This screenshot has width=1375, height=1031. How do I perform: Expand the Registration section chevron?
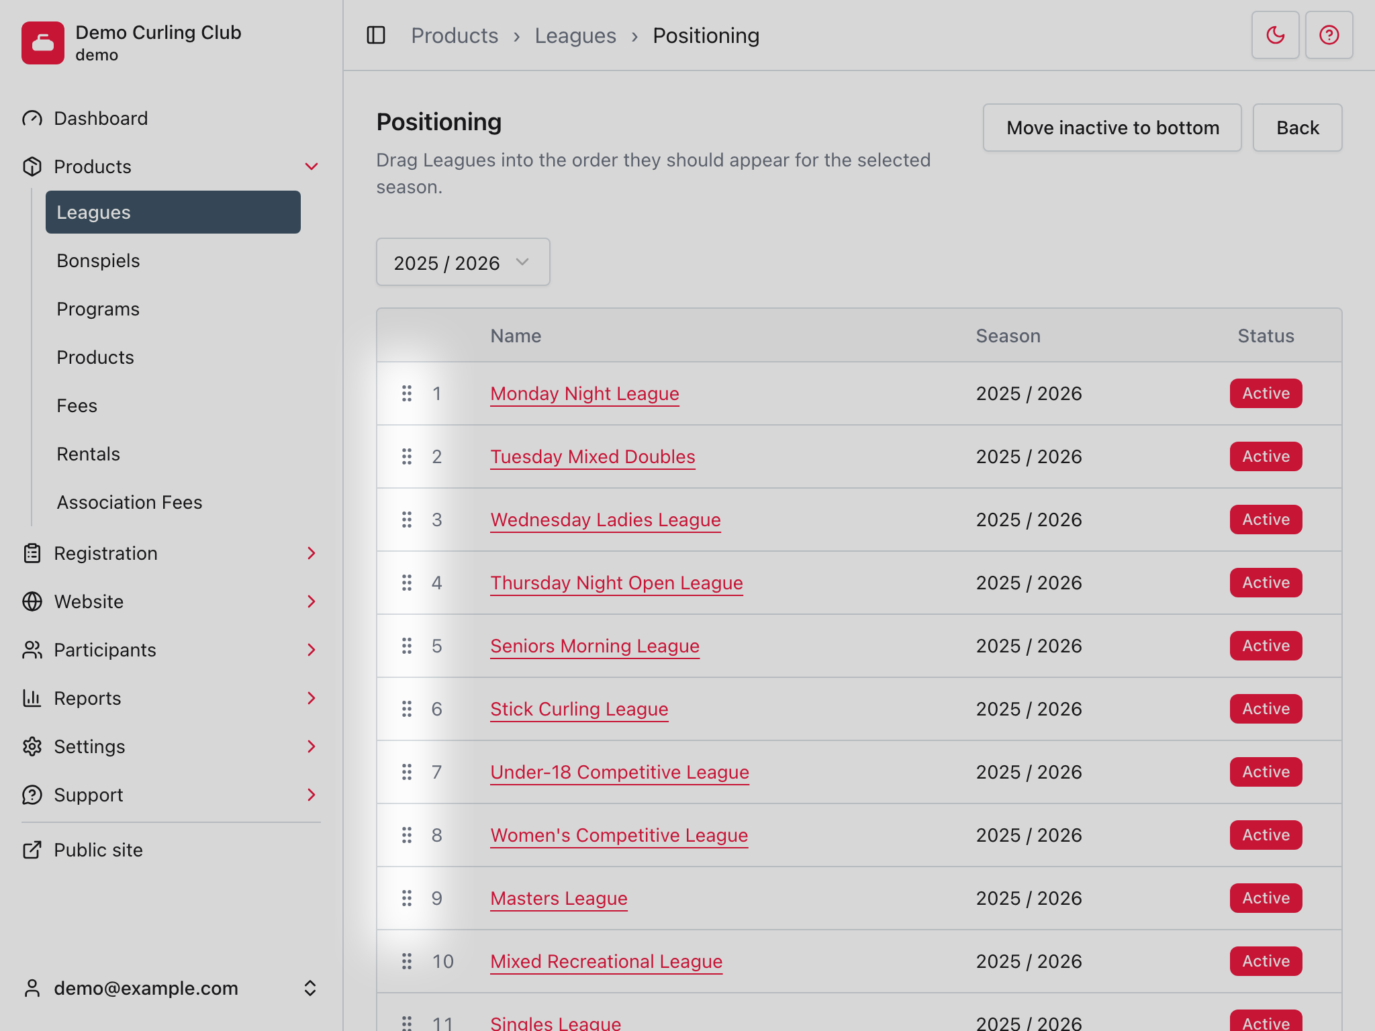point(312,553)
